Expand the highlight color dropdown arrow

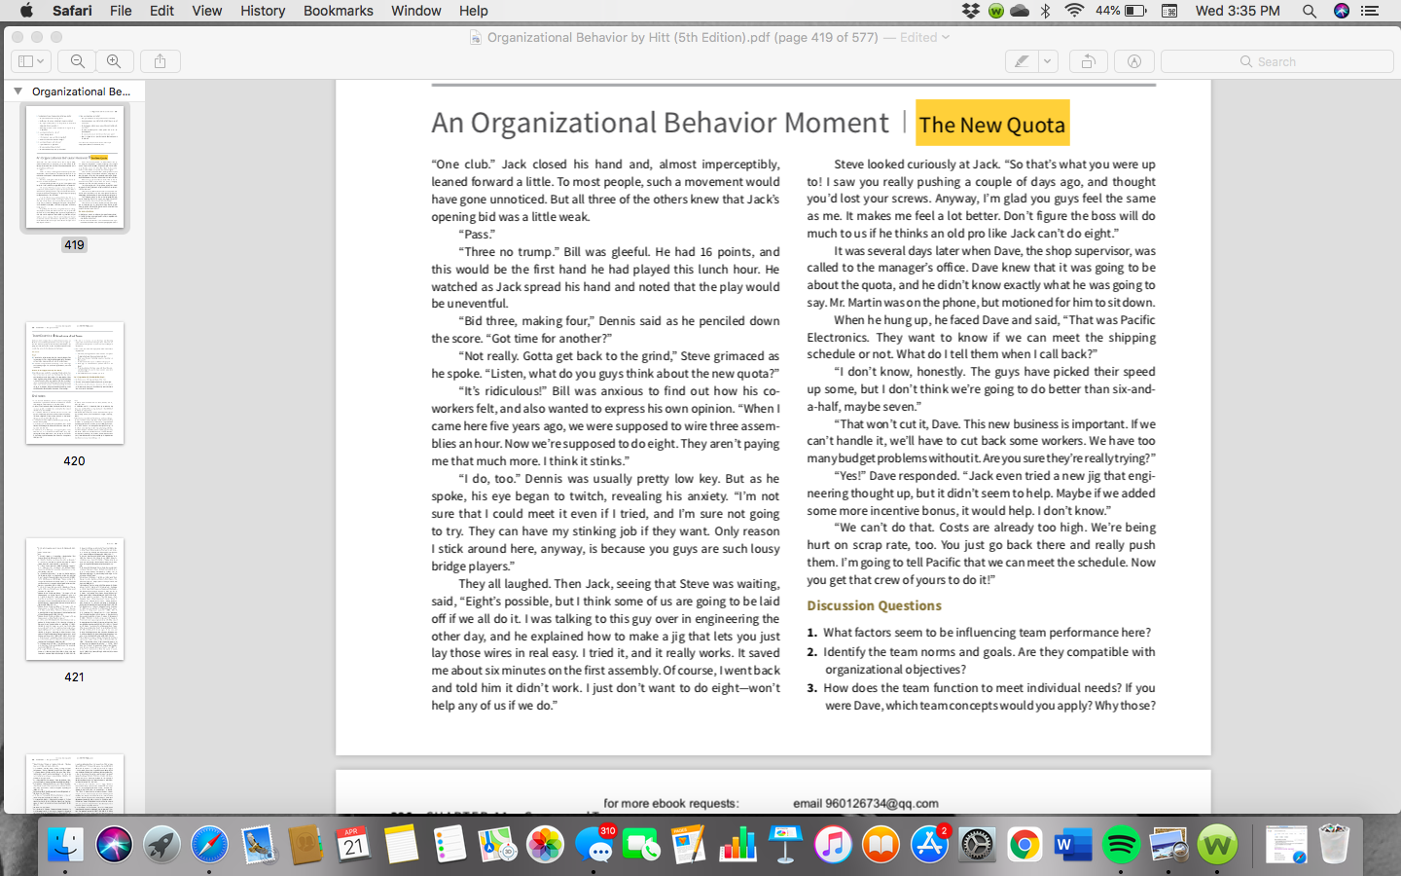click(x=1048, y=61)
